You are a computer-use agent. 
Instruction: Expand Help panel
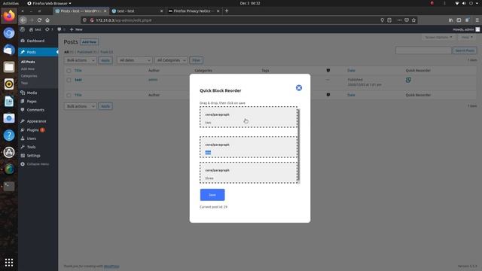(467, 37)
